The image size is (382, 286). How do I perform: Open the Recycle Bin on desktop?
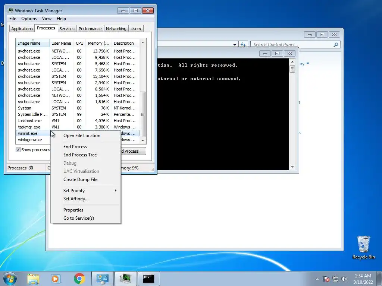point(363,247)
